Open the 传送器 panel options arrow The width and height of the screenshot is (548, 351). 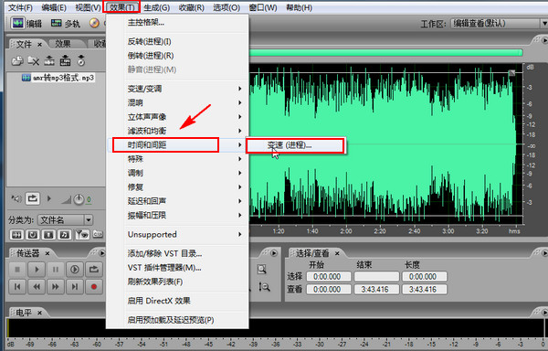click(101, 253)
